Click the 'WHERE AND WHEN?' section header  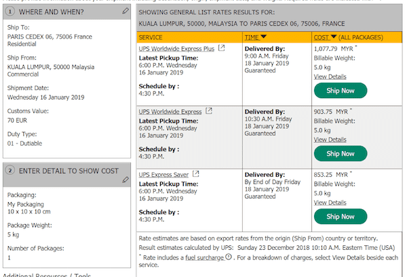[52, 12]
